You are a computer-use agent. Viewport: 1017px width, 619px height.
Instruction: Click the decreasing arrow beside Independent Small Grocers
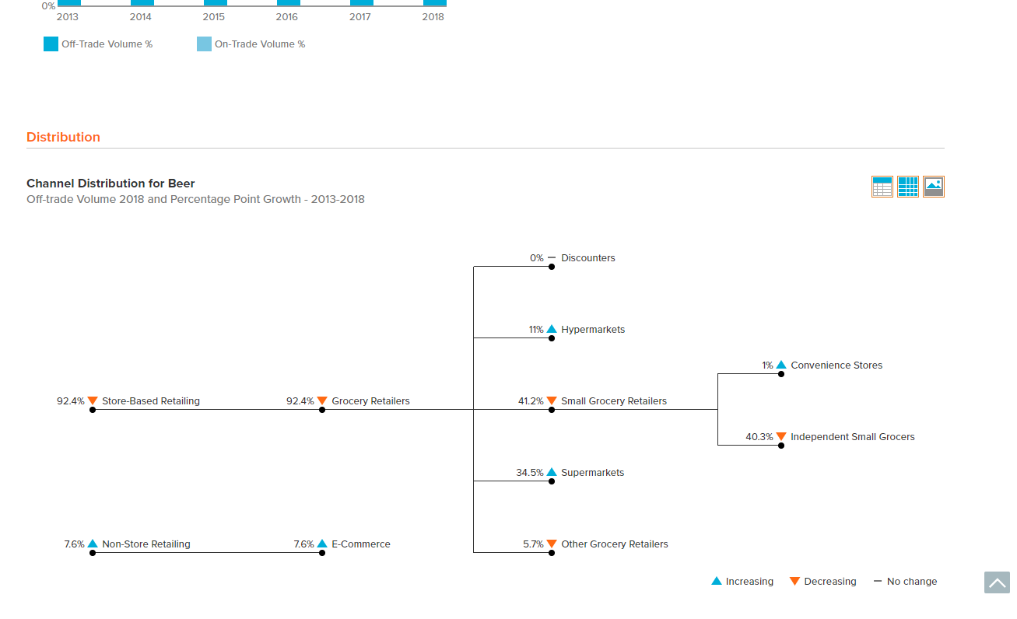point(781,437)
